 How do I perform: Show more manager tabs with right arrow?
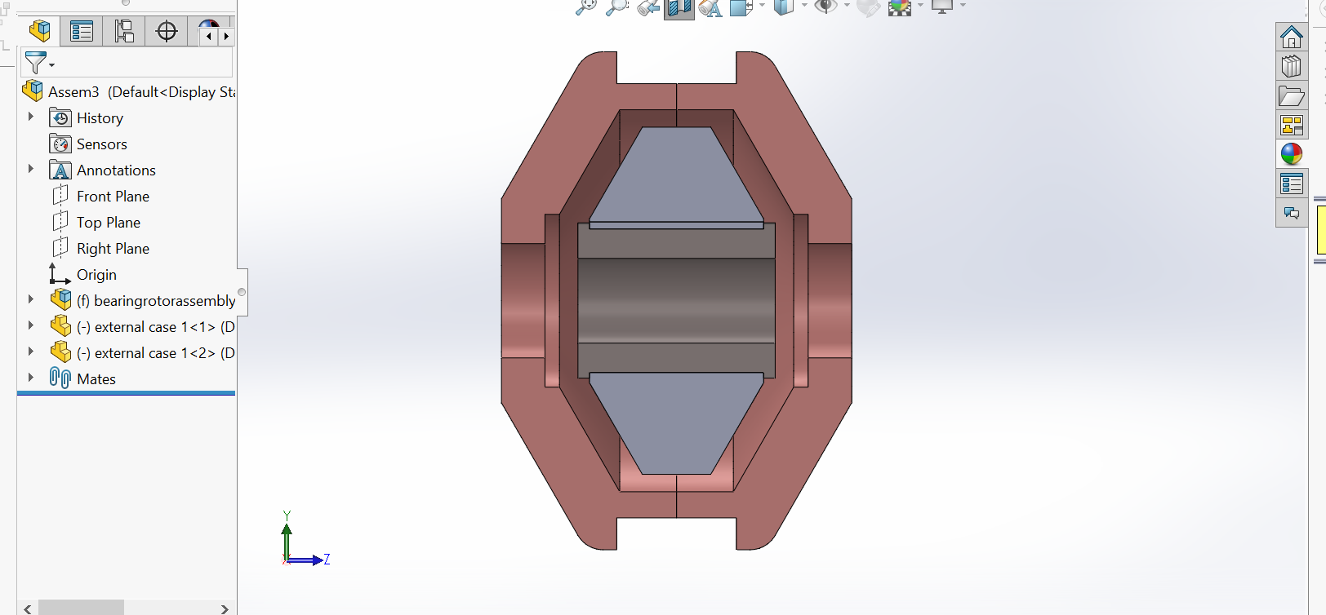tap(226, 36)
